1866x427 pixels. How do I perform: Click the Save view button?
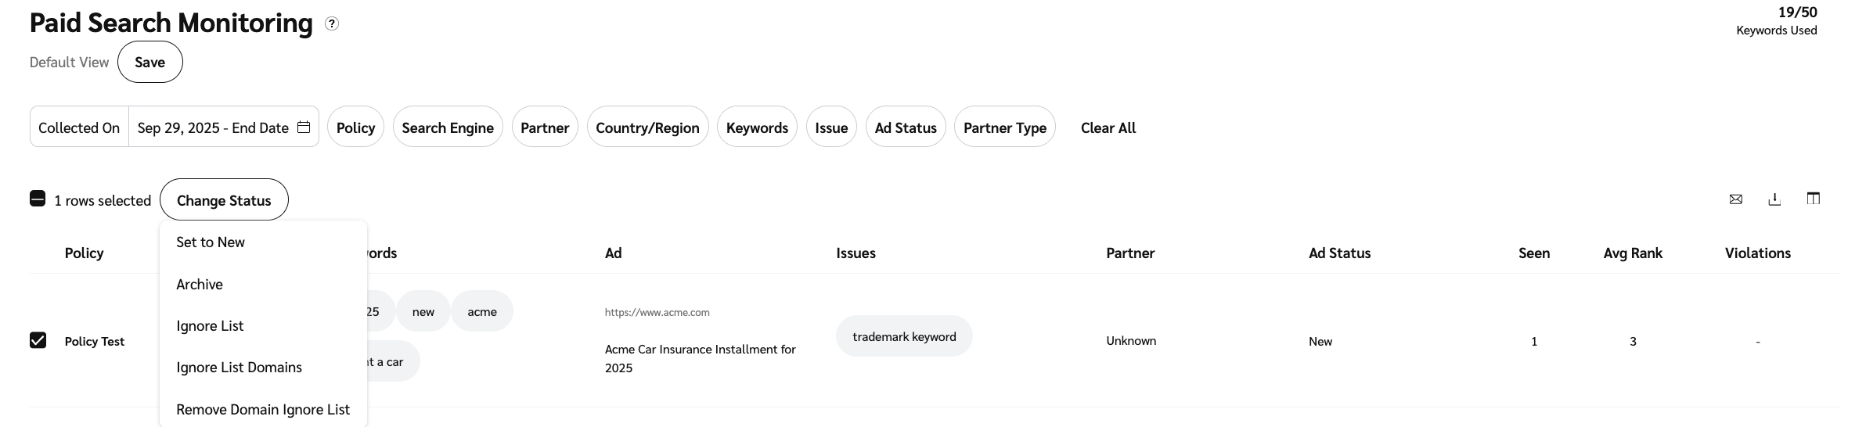point(149,63)
